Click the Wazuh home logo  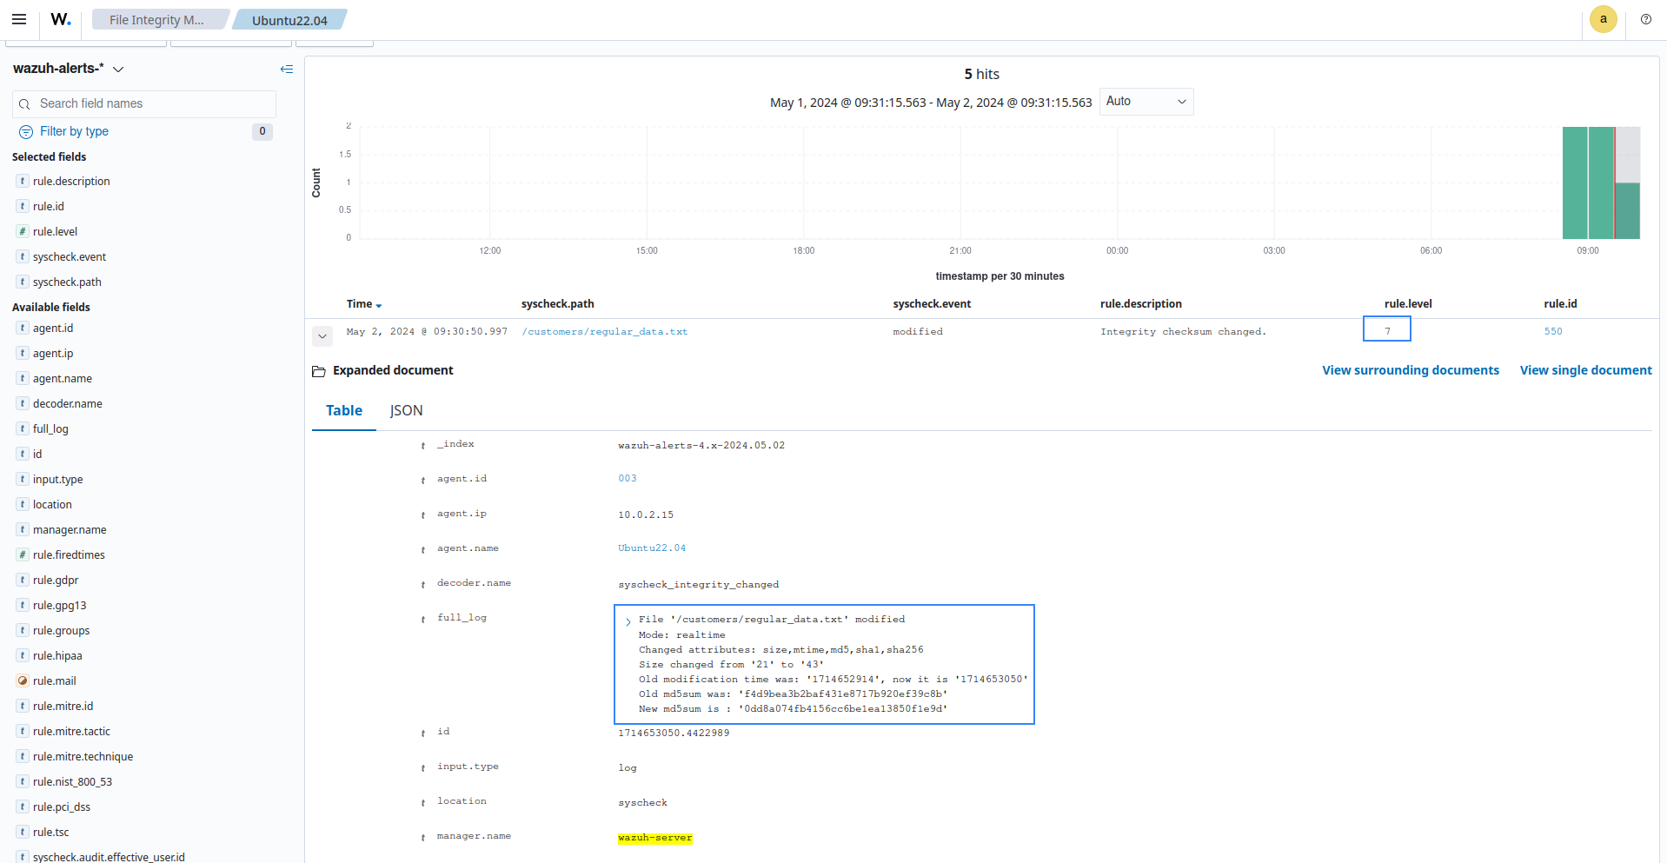pyautogui.click(x=60, y=19)
